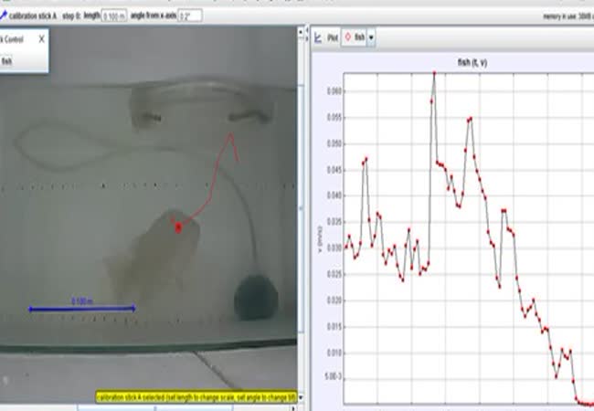Click the red diamond fish track icon
594x411 pixels.
348,37
